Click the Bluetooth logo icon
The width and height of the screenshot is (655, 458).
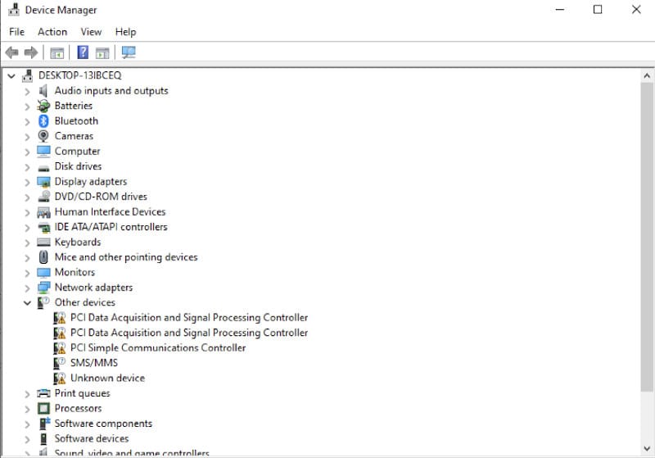(43, 120)
